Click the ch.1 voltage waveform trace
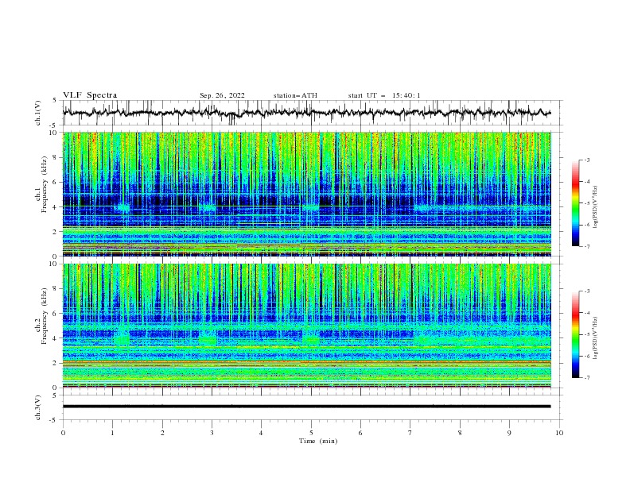 coord(306,113)
